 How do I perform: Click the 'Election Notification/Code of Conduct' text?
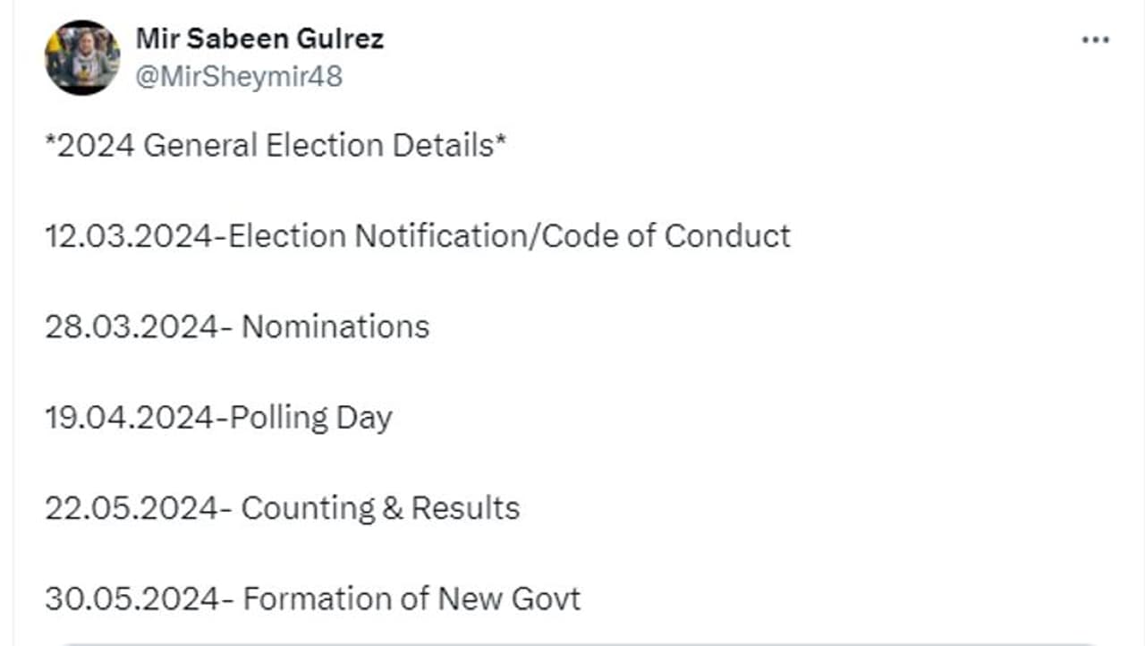point(510,236)
